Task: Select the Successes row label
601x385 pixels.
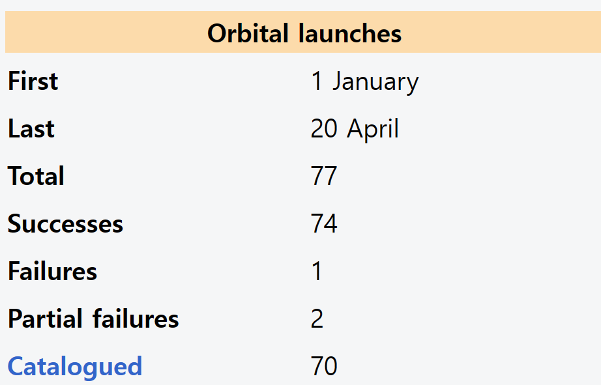Action: (x=66, y=223)
